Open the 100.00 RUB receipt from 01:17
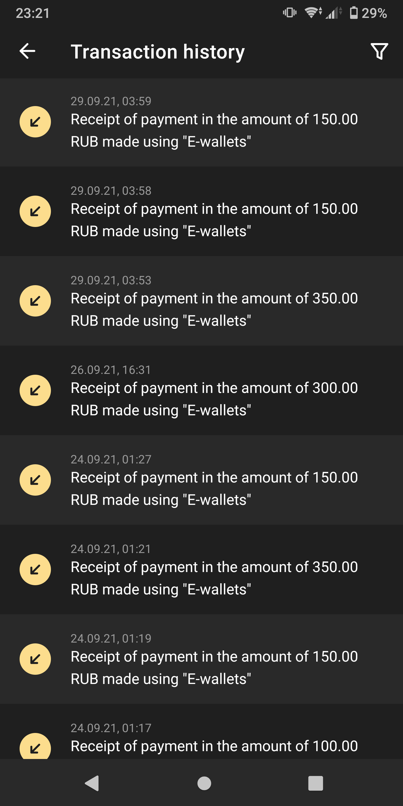 pyautogui.click(x=214, y=746)
